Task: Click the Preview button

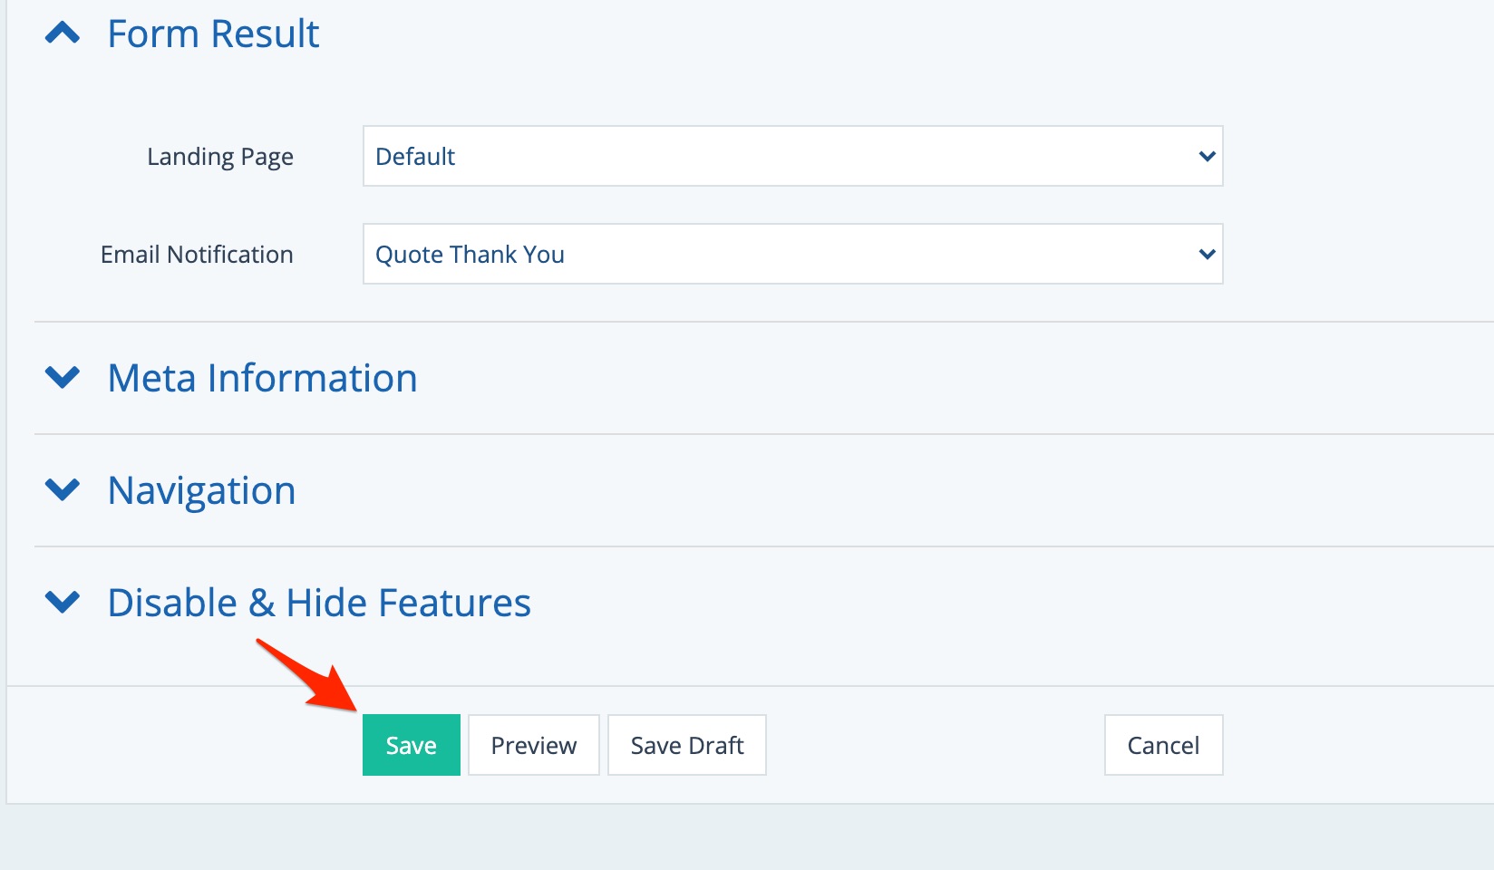Action: pyautogui.click(x=533, y=745)
